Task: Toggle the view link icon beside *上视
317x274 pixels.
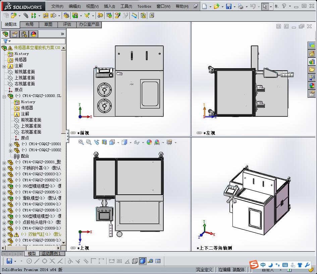Action: tap(73, 248)
